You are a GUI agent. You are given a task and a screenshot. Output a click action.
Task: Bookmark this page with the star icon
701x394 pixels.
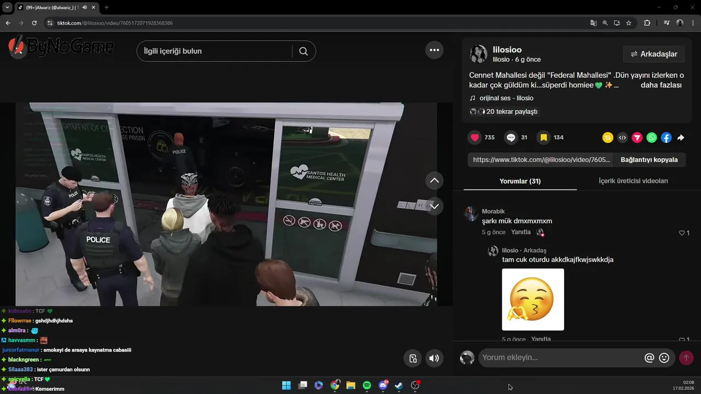(x=629, y=23)
